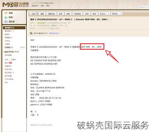The image size is (149, 132).
Task: Click 'CLANNA BOROUGH BARTON' address line
Action: click(50, 88)
